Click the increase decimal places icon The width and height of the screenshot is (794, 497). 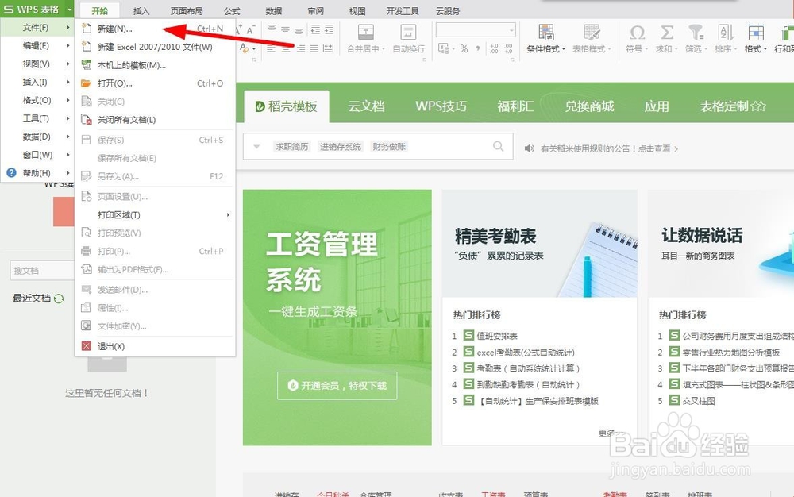pyautogui.click(x=494, y=48)
